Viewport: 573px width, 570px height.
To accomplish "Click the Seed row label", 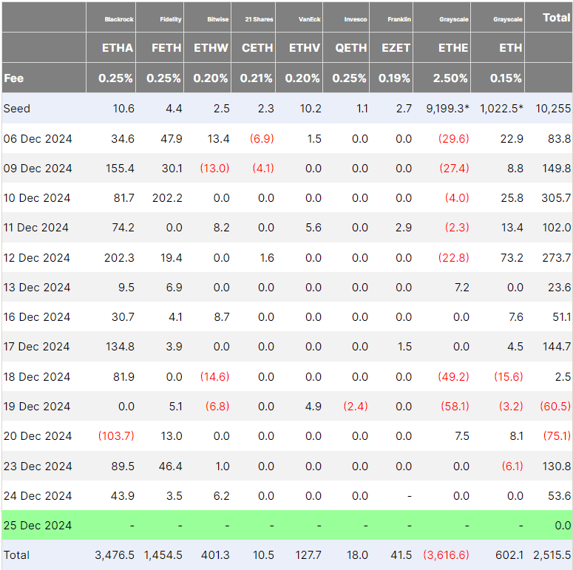I will 17,109.
